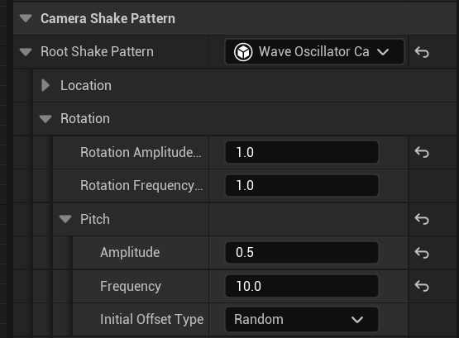The height and width of the screenshot is (338, 459).
Task: Select the Rotation Frequency... property label
Action: coord(141,186)
